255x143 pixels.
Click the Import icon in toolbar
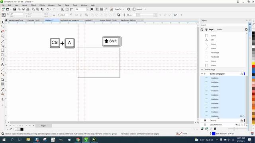(x=63, y=9)
